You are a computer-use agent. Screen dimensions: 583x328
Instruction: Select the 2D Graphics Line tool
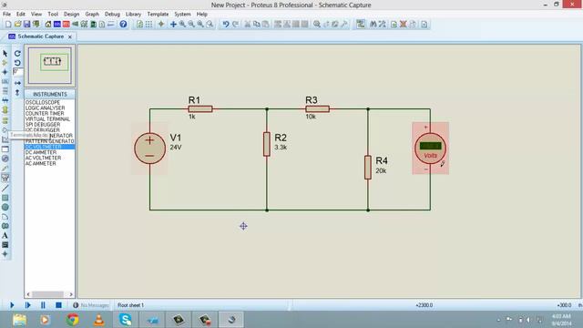tap(5, 189)
